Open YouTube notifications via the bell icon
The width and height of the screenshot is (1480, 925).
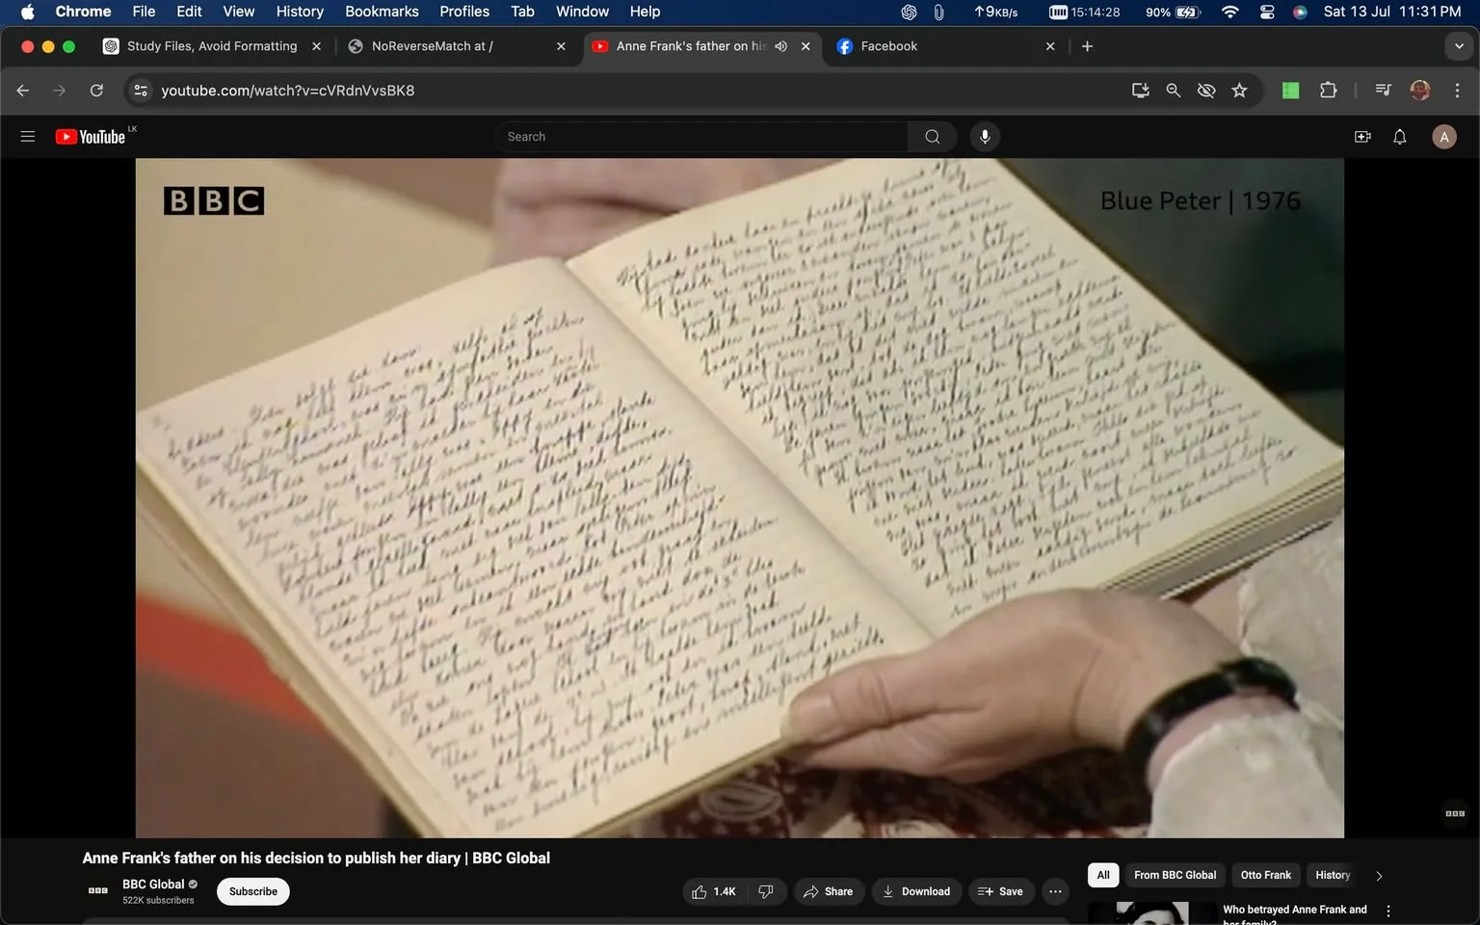click(1398, 136)
